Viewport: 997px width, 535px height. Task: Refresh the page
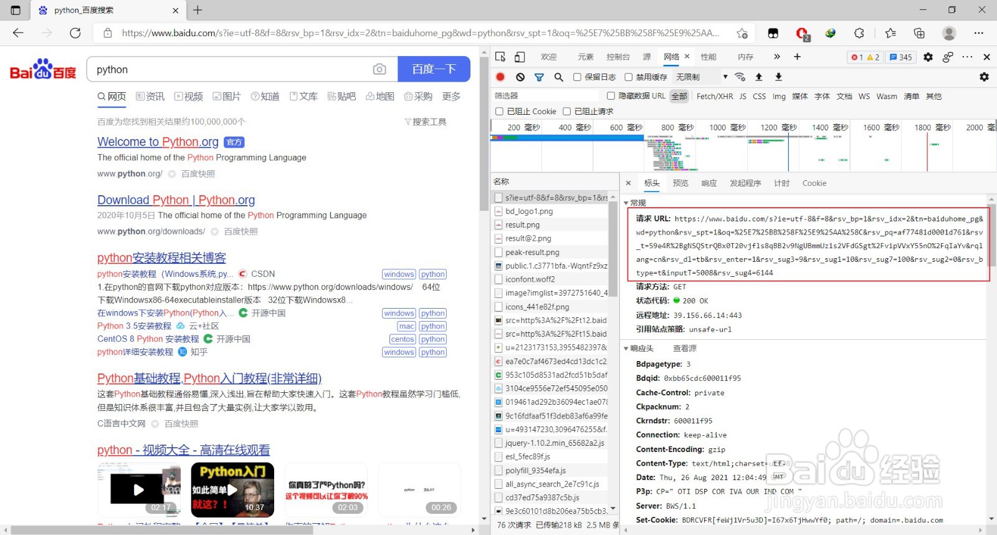(75, 33)
